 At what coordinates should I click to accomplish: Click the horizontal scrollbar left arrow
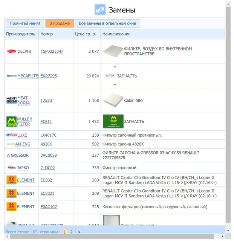(7, 236)
